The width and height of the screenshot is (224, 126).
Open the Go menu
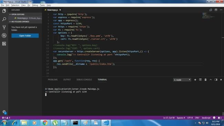[29, 5]
